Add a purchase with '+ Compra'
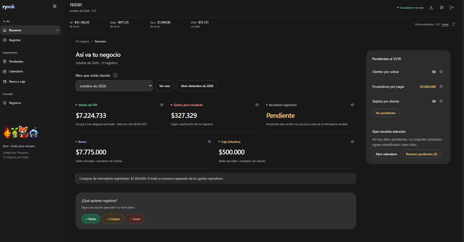The height and width of the screenshot is (242, 464). point(113,219)
